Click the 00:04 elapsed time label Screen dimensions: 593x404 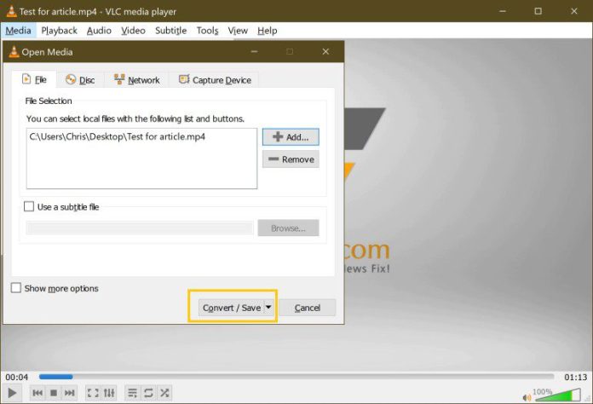17,377
